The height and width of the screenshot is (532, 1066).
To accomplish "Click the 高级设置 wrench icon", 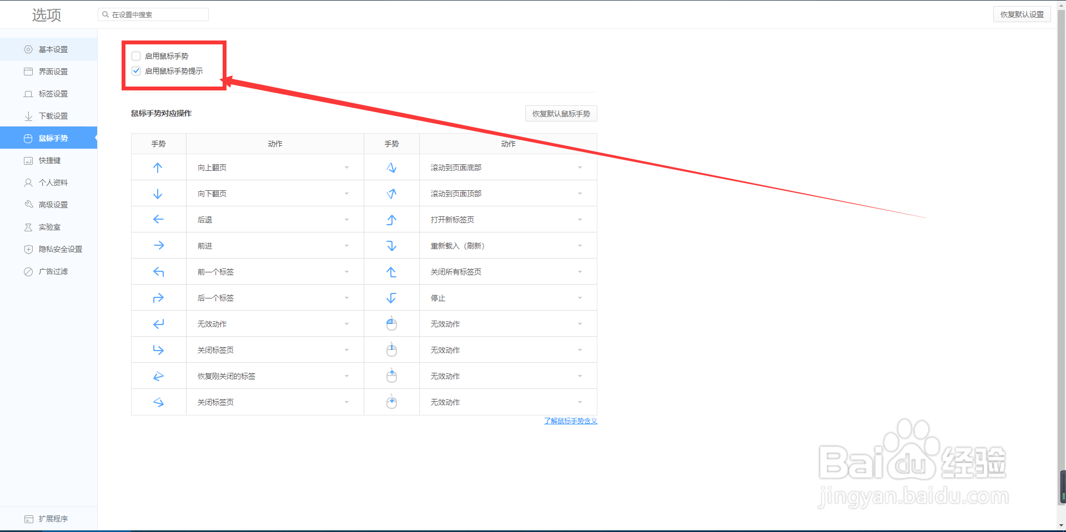I will pyautogui.click(x=28, y=205).
